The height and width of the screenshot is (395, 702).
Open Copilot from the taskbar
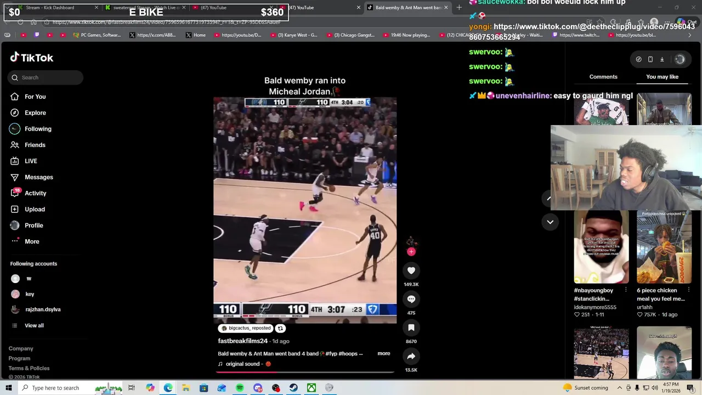click(x=150, y=388)
